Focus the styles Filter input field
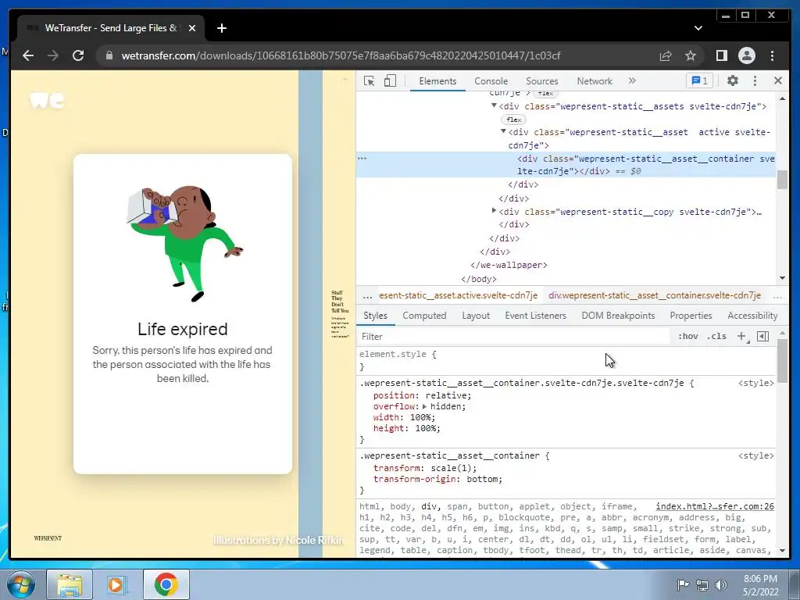The image size is (800, 600). pyautogui.click(x=512, y=336)
